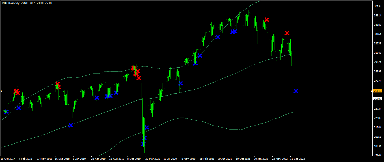Image resolution: width=384 pixels, height=162 pixels.
Task: Click the blue X marker below Feb 2018 bars
Action: click(x=19, y=108)
